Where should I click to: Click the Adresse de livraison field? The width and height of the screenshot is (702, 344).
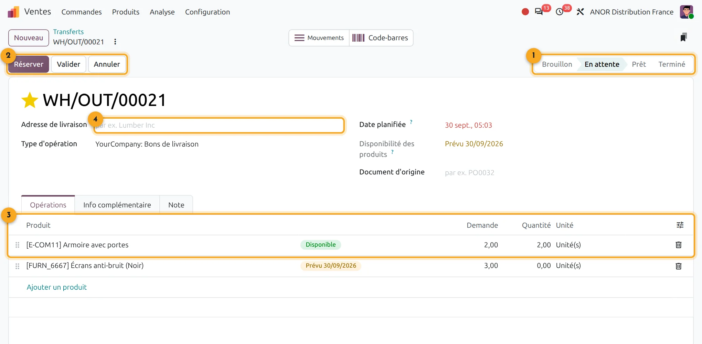(x=219, y=125)
